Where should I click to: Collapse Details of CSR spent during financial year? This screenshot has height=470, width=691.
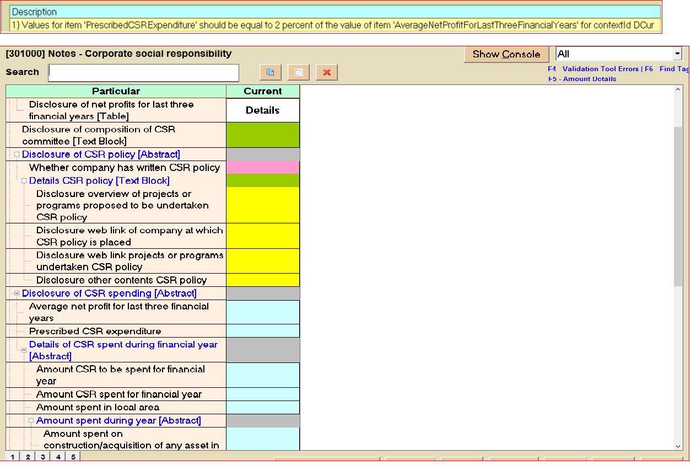[24, 350]
